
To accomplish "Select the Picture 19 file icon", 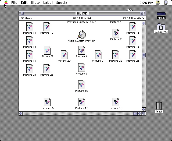I will point(30,55).
